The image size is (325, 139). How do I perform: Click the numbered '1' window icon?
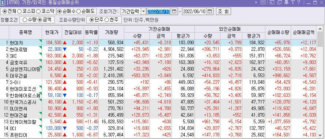coord(3,3)
